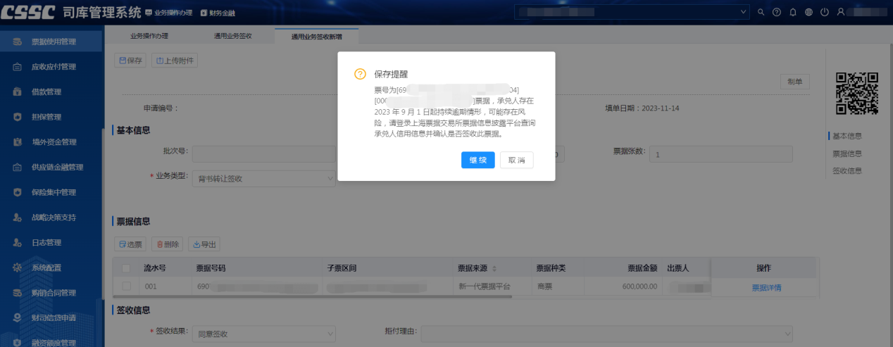The image size is (893, 347).
Task: Open the notification bell icon
Action: [x=793, y=13]
